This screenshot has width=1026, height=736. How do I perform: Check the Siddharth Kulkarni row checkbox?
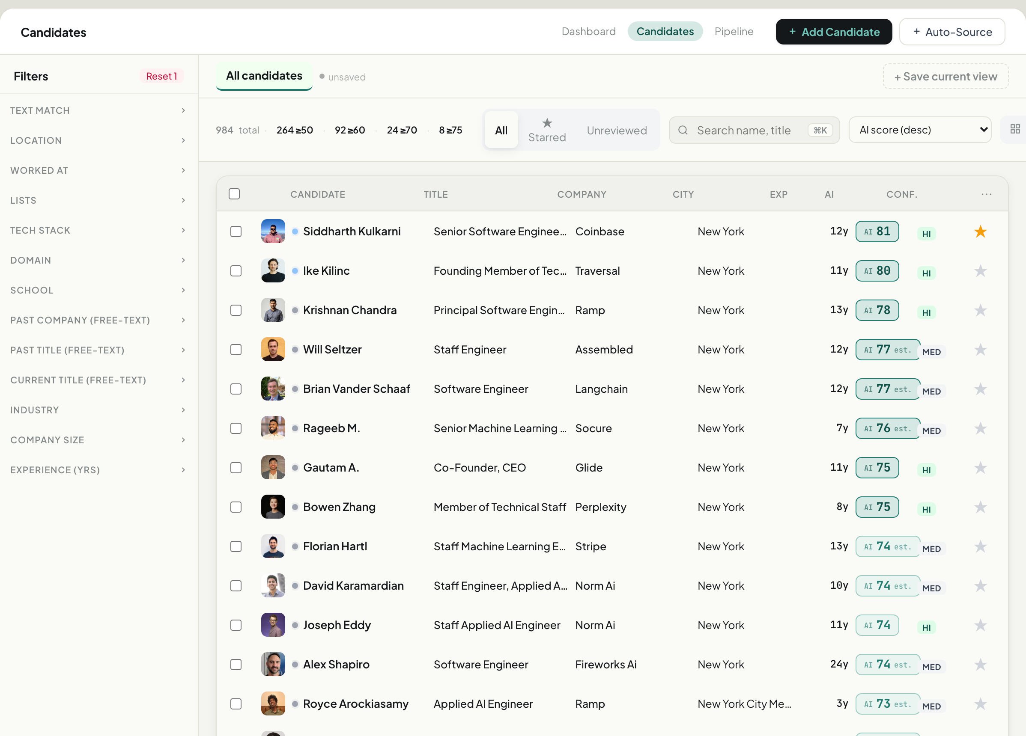(236, 231)
